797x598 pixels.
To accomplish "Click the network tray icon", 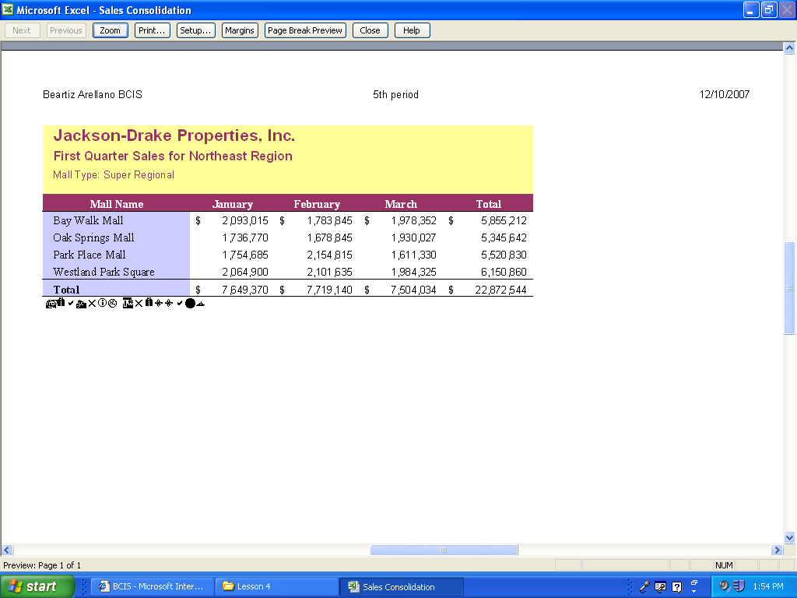I will (739, 586).
